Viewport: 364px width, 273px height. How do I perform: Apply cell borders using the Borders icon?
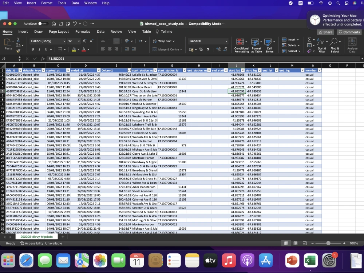60,49
